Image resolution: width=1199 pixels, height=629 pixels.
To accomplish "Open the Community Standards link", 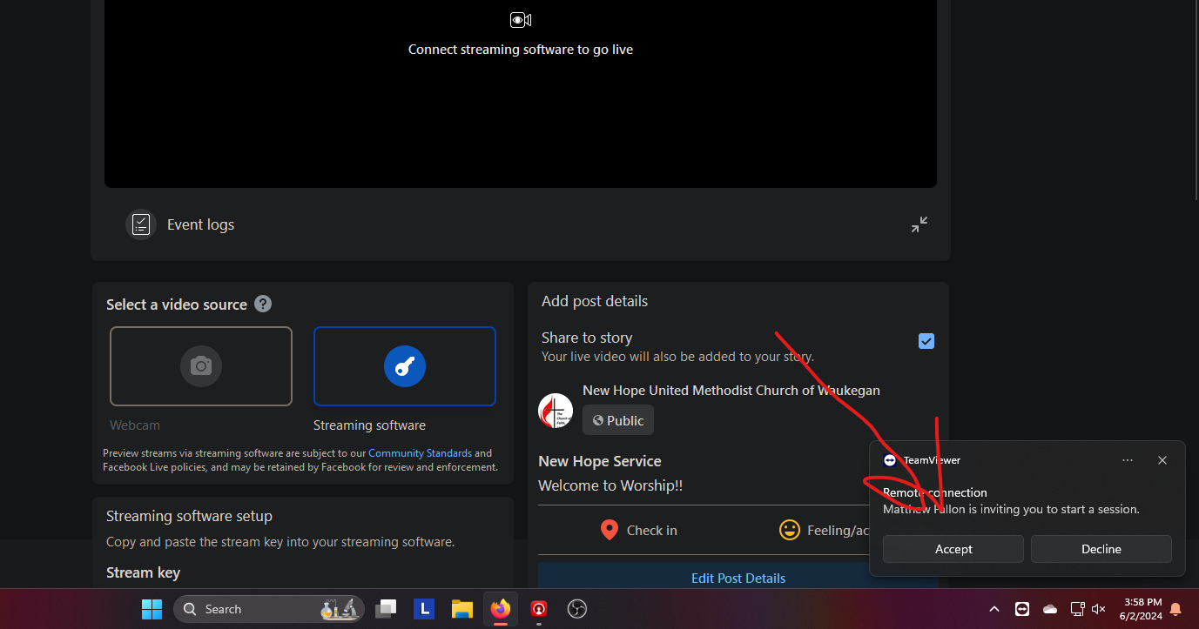I will [x=420, y=452].
